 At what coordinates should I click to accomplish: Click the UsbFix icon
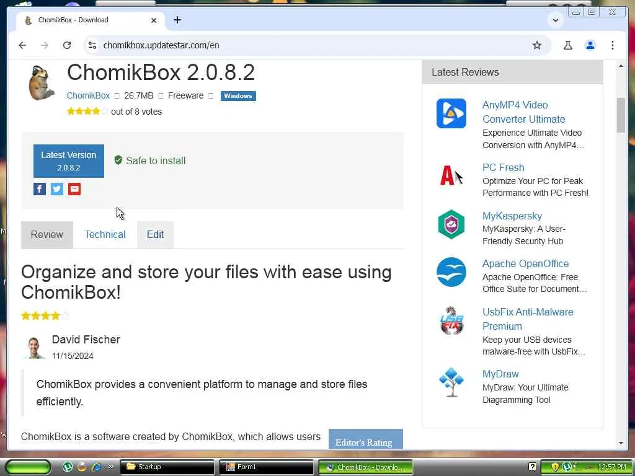(x=451, y=320)
